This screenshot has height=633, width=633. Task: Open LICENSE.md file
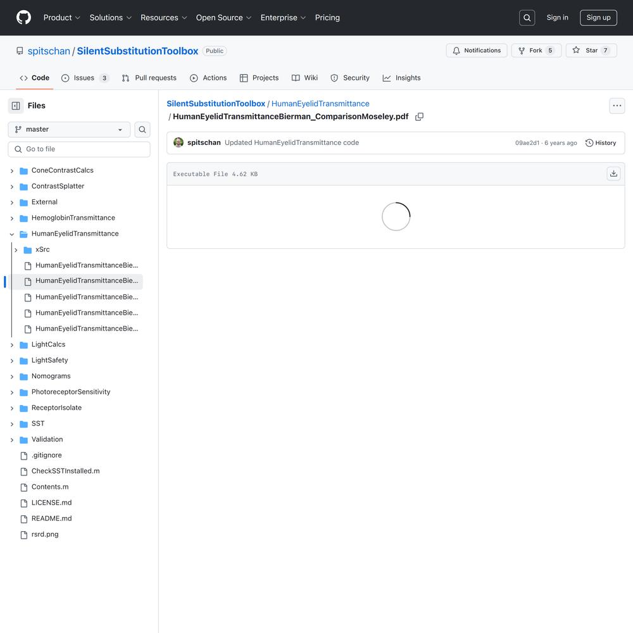coord(52,503)
